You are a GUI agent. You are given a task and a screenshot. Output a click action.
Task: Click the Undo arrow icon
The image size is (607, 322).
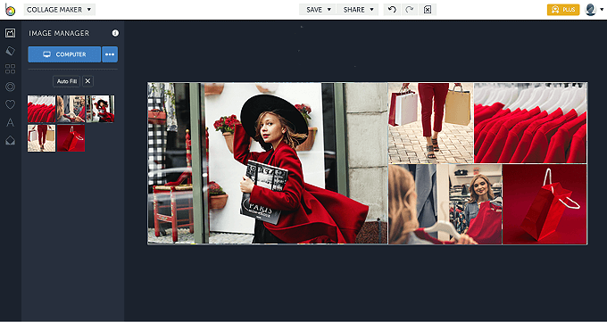pos(392,9)
